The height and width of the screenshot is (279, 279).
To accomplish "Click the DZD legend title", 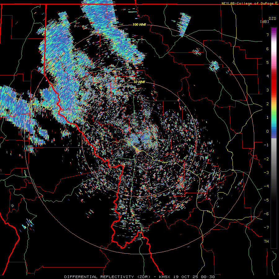I will click(x=272, y=19).
